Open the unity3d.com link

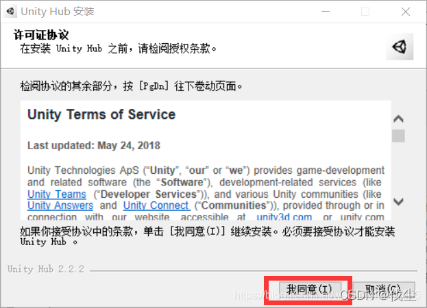(284, 217)
